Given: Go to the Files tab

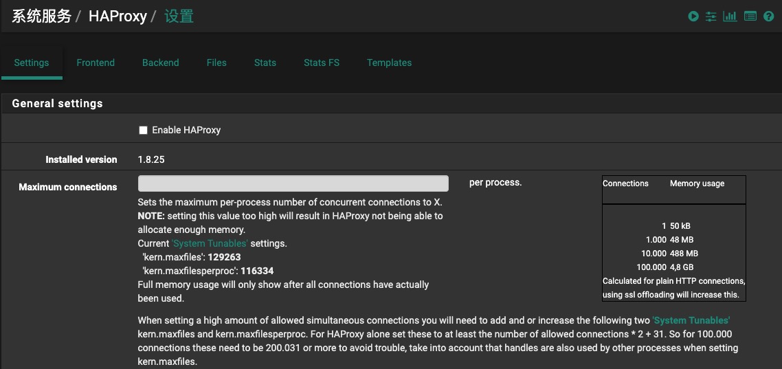Looking at the screenshot, I should (216, 63).
